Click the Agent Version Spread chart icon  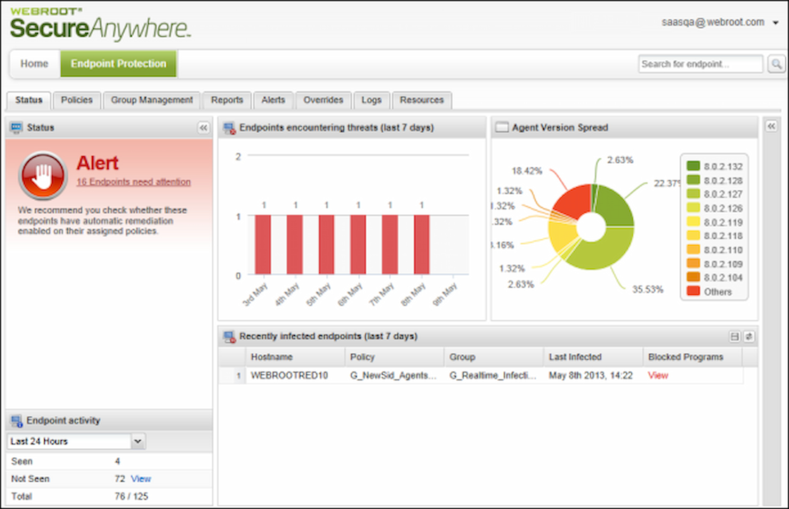(x=502, y=127)
